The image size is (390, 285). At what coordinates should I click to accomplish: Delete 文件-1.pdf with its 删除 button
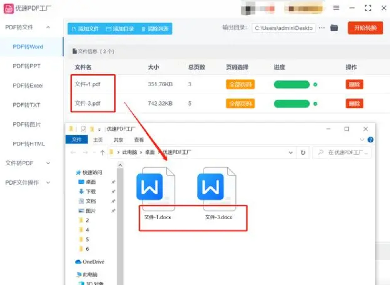pyautogui.click(x=355, y=84)
